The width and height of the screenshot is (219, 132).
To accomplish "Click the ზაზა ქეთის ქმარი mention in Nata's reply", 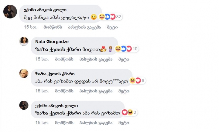I will [x=58, y=49].
